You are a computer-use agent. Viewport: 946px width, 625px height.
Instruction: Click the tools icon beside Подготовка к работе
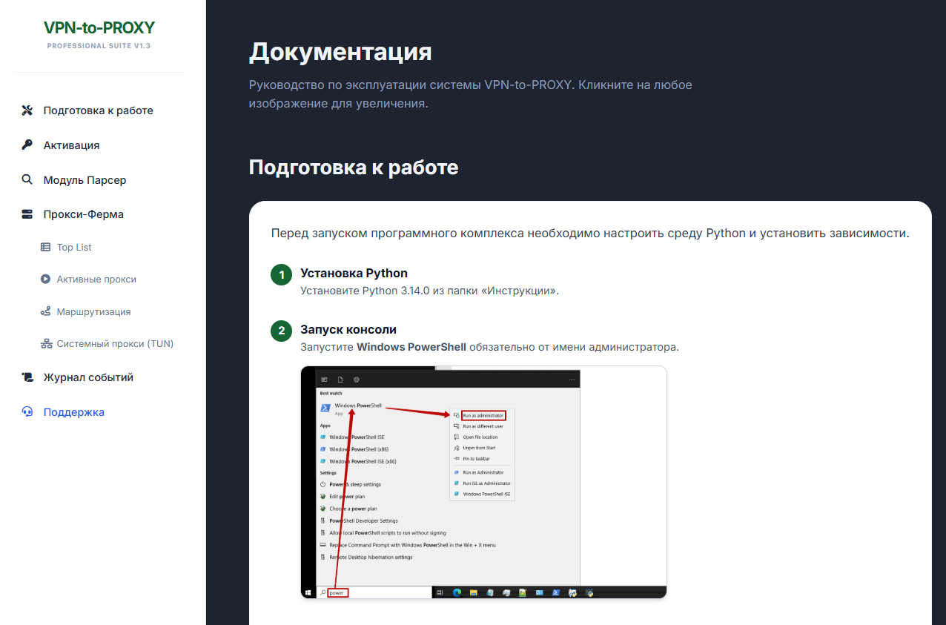(27, 110)
